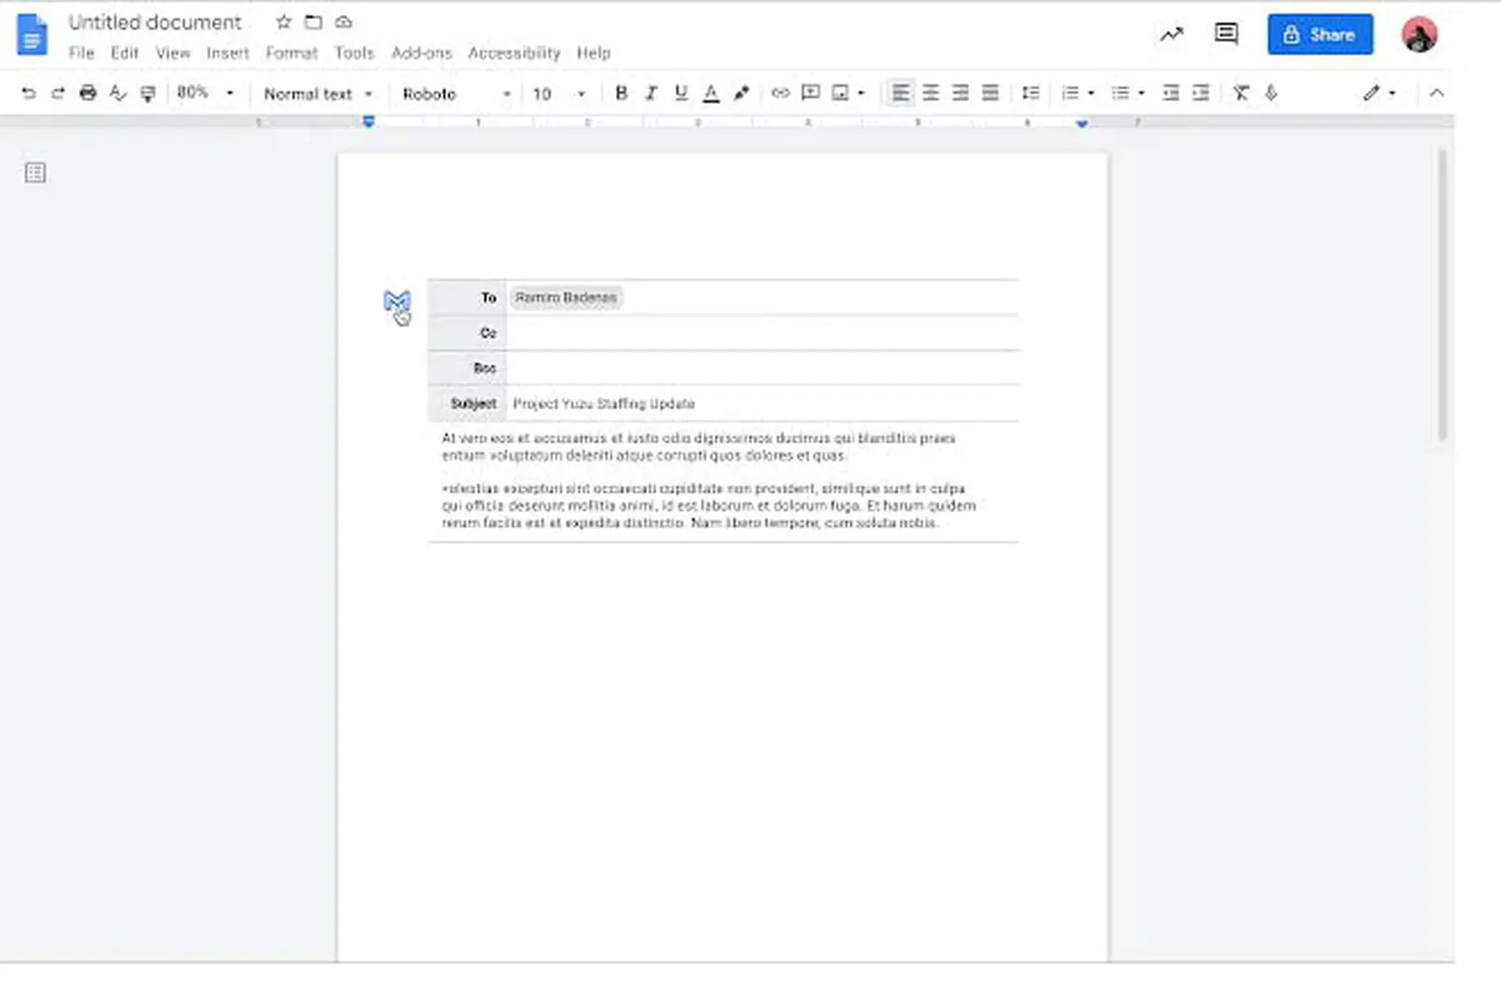The image size is (1501, 1000).
Task: Click the Subject field of the email draft
Action: (x=759, y=404)
